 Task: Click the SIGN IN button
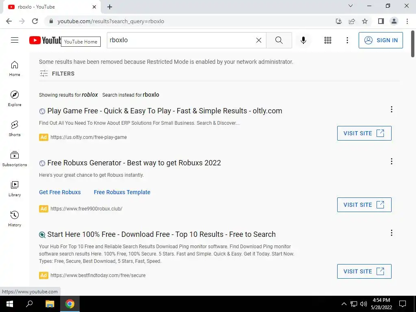coord(381,40)
